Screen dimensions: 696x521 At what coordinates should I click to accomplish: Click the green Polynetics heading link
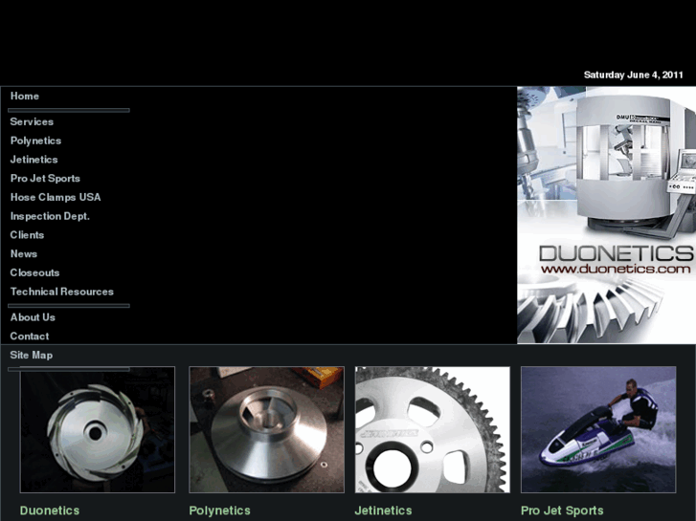[220, 510]
